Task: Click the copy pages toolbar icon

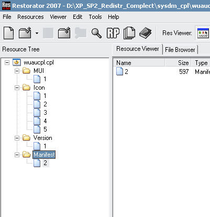Action: coord(129,33)
